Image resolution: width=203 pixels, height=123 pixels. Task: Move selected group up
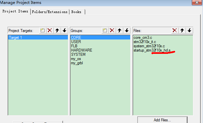pyautogui.click(x=119, y=31)
